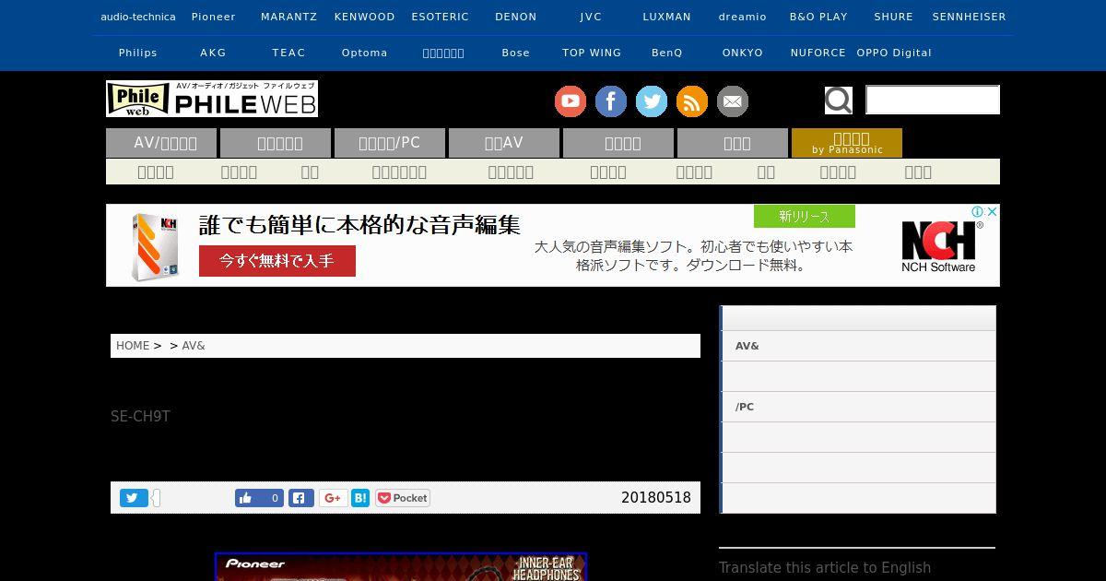Click the 20180518 article date text

tap(656, 498)
